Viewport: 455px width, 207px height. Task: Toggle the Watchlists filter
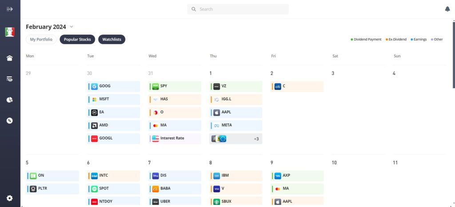click(x=112, y=39)
